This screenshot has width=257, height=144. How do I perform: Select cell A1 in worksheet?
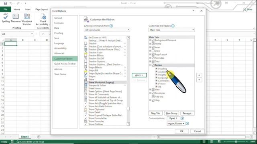click(11, 44)
